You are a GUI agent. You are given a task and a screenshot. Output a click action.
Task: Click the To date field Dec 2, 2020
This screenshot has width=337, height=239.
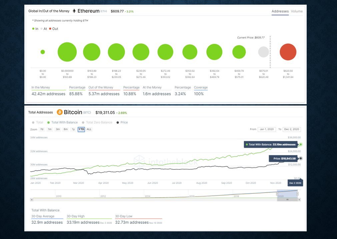pyautogui.click(x=292, y=129)
